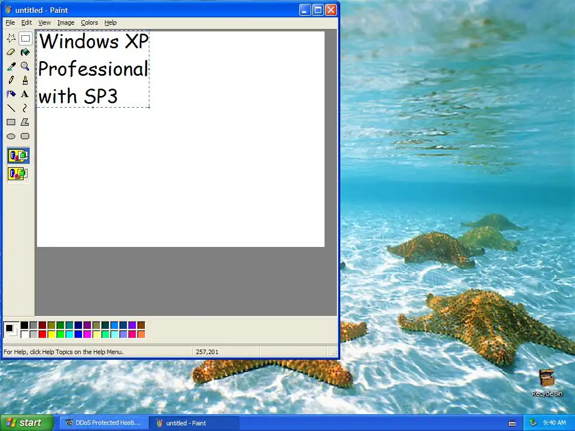Select the Curve tool
Viewport: 575px width, 431px height.
[25, 108]
